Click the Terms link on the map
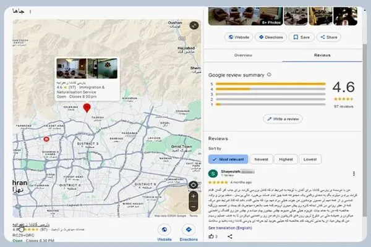Image resolution: width=371 pixels, height=247 pixels. [x=194, y=216]
